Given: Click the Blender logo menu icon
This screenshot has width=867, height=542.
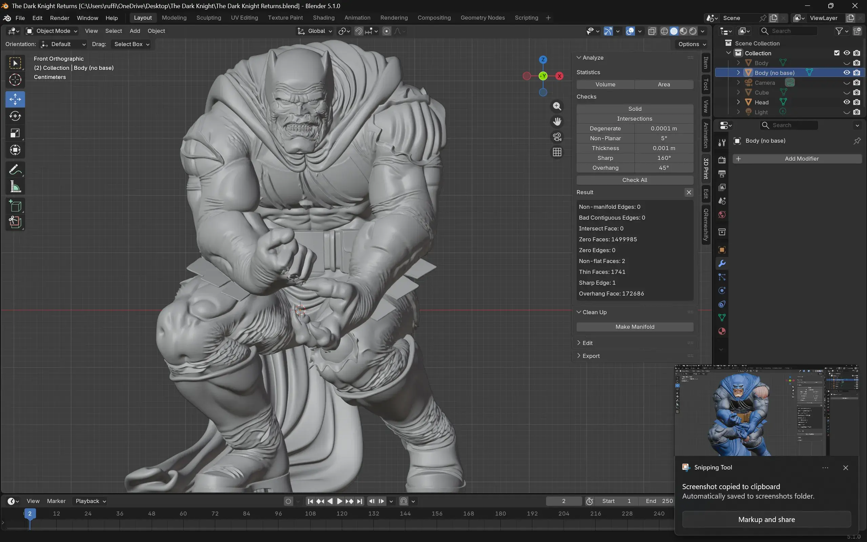Looking at the screenshot, I should point(7,18).
